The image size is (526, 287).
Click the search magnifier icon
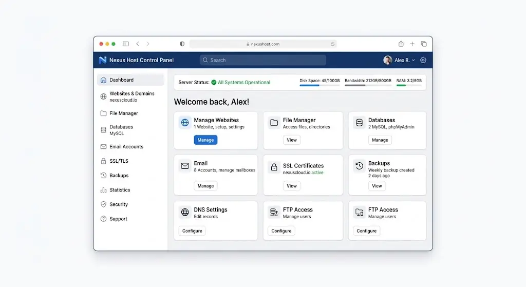[205, 60]
